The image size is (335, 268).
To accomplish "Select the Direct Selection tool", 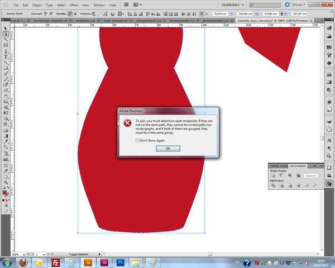I will [x=6, y=34].
